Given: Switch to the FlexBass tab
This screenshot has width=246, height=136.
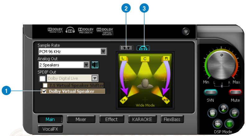Looking at the screenshot, I should [172, 119].
